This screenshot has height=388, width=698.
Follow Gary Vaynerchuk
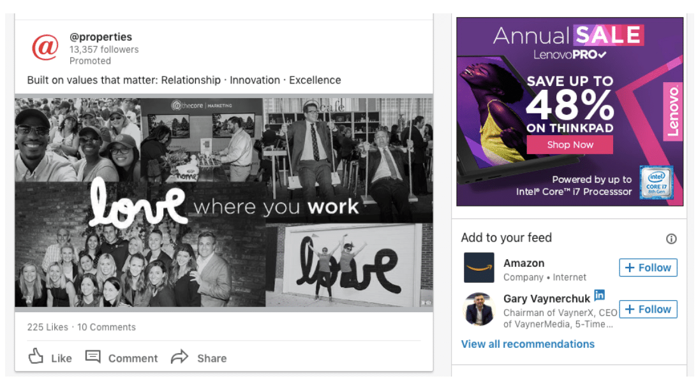point(648,310)
